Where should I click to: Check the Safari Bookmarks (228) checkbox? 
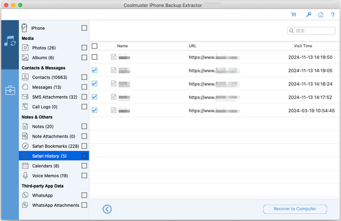84,146
